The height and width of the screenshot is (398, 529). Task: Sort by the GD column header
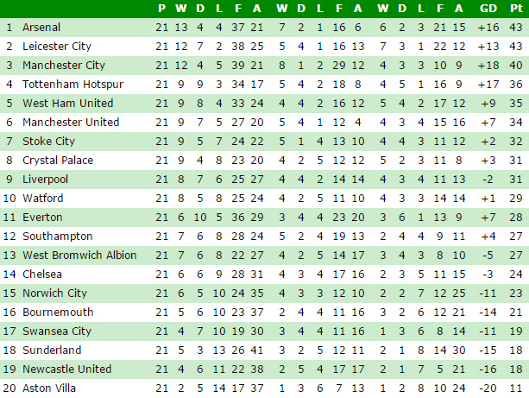point(488,9)
